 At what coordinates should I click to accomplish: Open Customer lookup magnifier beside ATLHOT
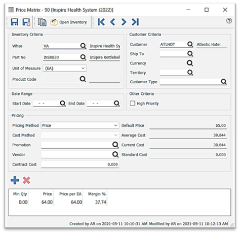190,44
